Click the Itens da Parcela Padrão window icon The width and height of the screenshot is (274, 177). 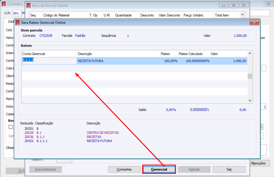(28, 5)
